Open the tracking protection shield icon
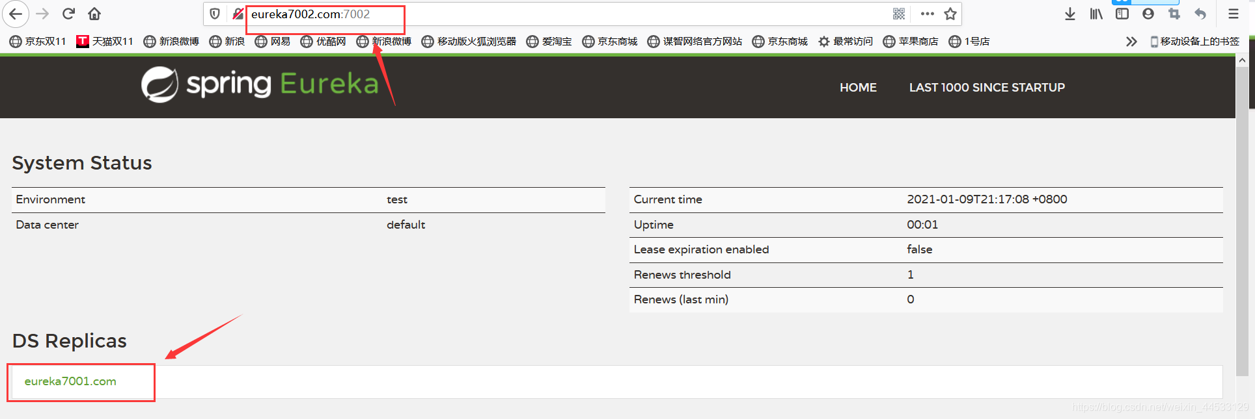Viewport: 1255px width, 419px height. coord(215,14)
